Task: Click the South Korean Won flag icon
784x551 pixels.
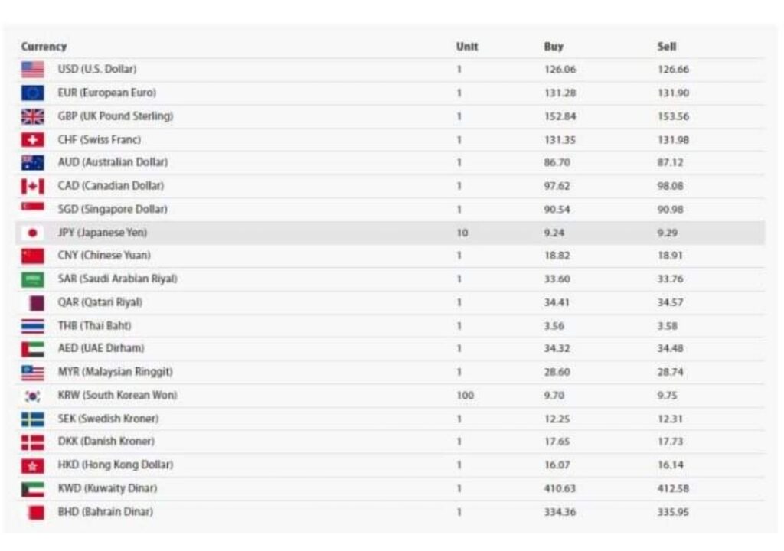Action: [x=32, y=396]
